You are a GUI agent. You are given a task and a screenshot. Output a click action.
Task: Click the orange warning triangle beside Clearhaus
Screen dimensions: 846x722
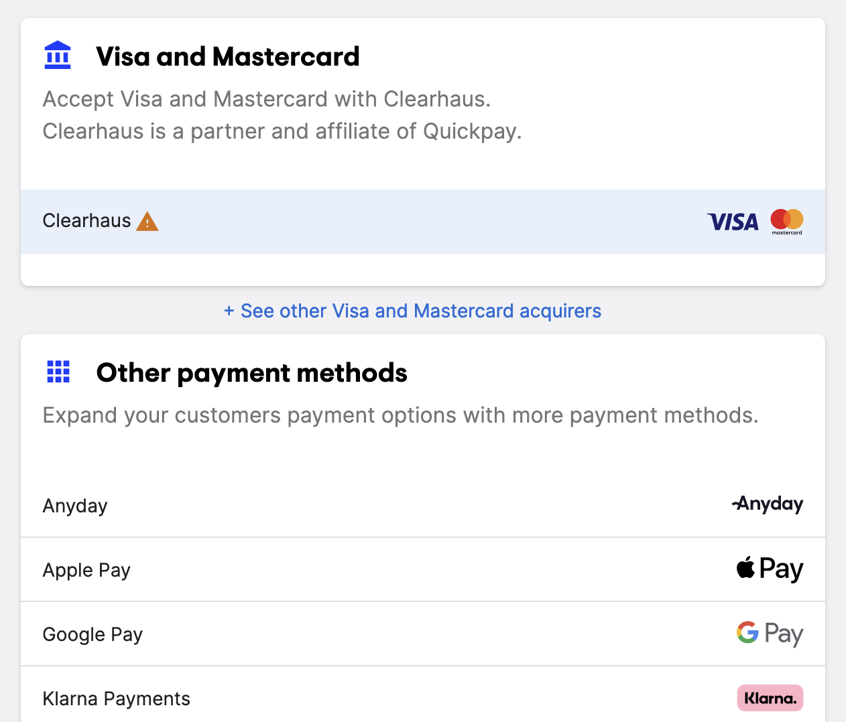tap(147, 221)
